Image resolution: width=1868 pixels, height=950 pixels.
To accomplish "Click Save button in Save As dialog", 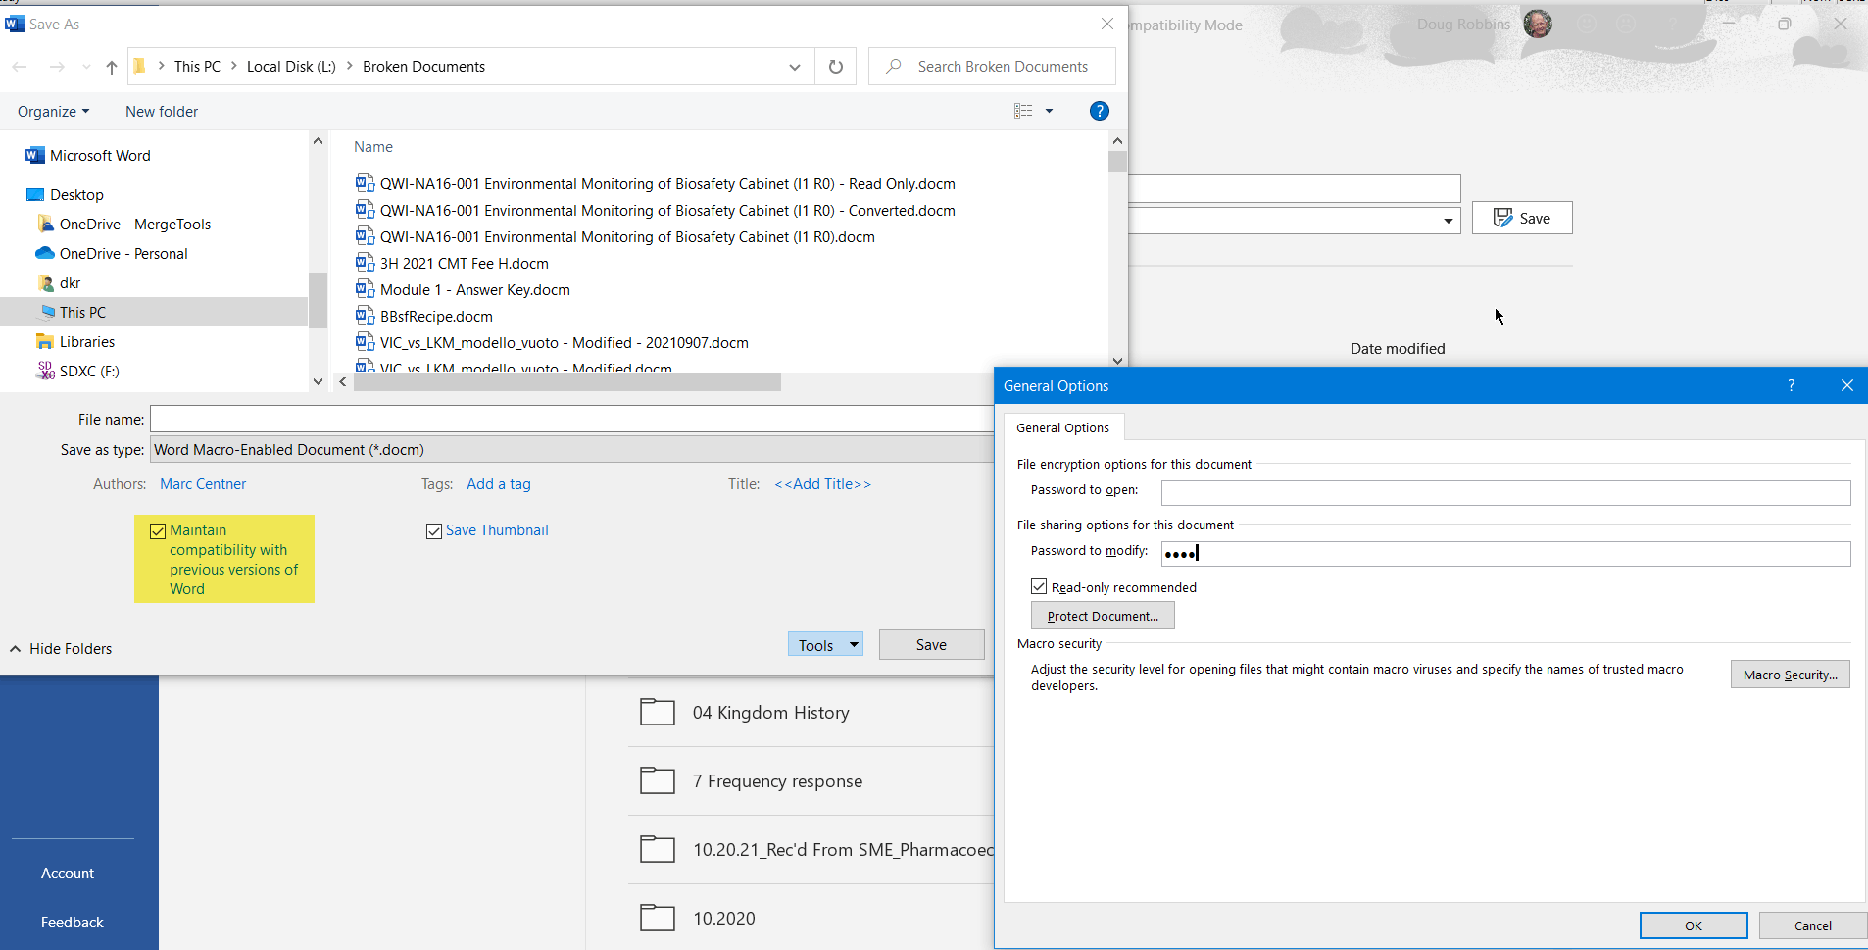I will (x=931, y=645).
